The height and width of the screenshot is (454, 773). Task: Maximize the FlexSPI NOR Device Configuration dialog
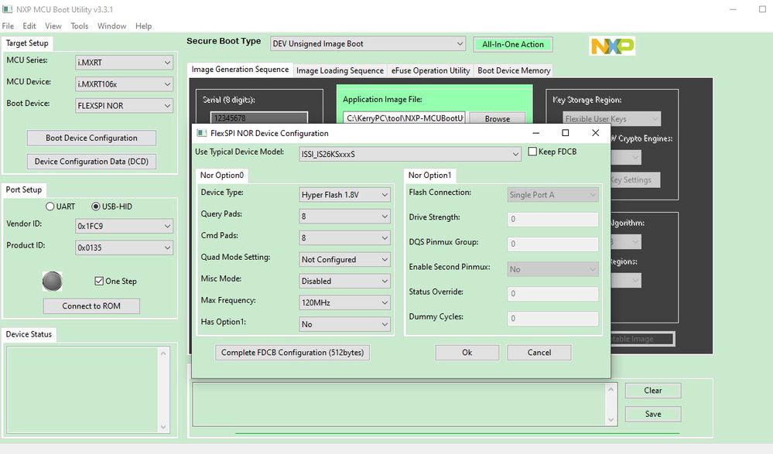(x=566, y=133)
